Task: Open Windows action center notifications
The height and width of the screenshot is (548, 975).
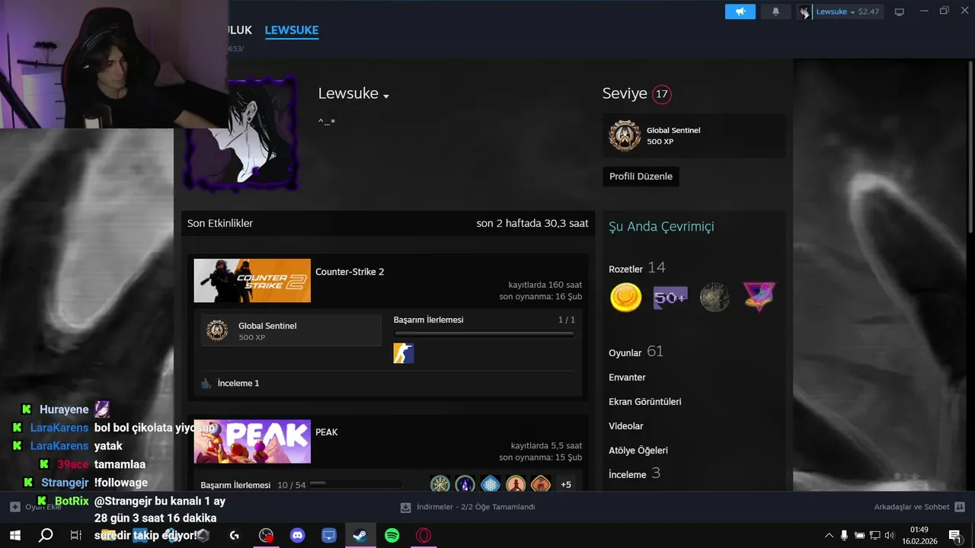Action: click(954, 536)
